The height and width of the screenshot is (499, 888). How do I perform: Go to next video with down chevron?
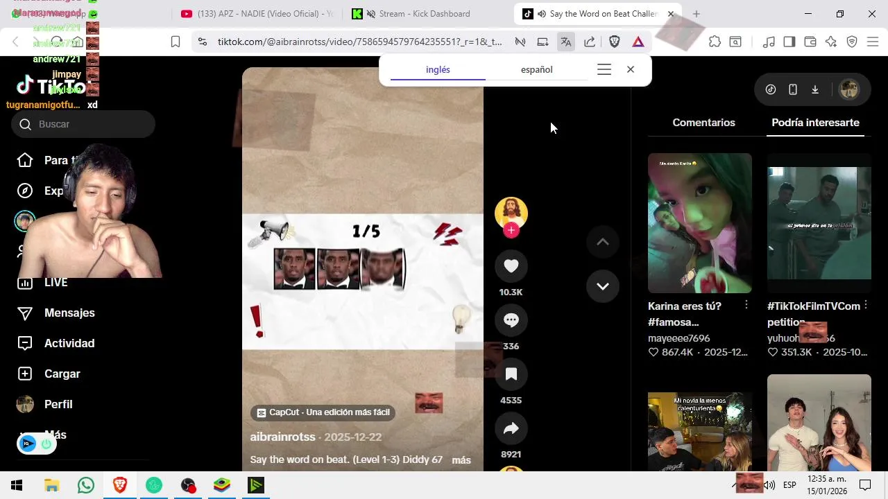[x=603, y=286]
